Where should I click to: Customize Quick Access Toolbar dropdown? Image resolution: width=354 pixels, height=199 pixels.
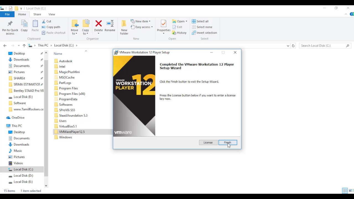tap(21, 8)
